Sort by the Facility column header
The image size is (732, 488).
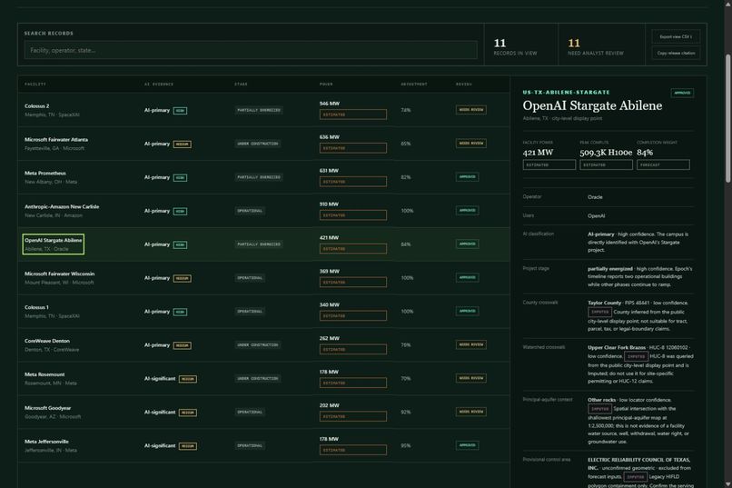tap(35, 84)
